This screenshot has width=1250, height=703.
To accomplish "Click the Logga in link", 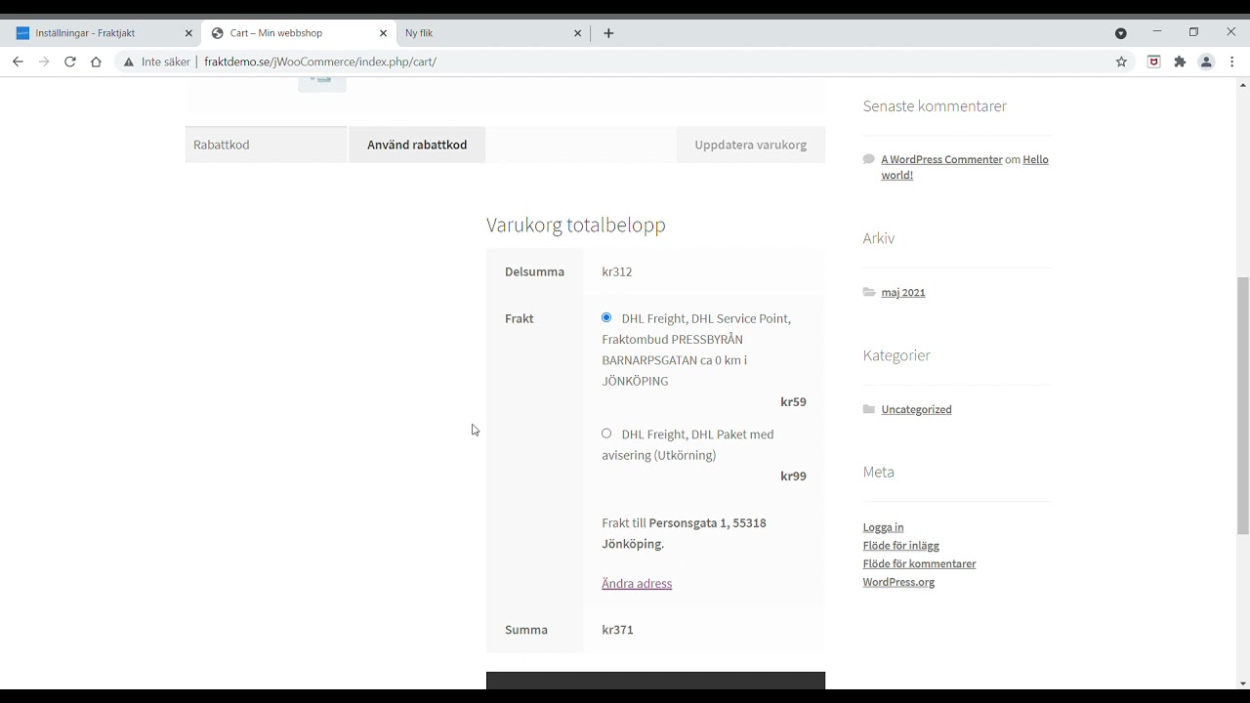I will (x=883, y=527).
